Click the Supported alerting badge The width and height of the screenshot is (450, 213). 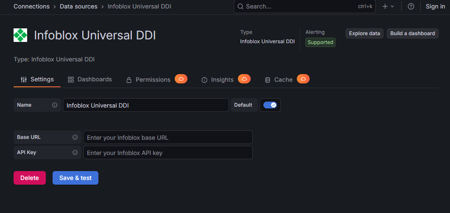(320, 42)
